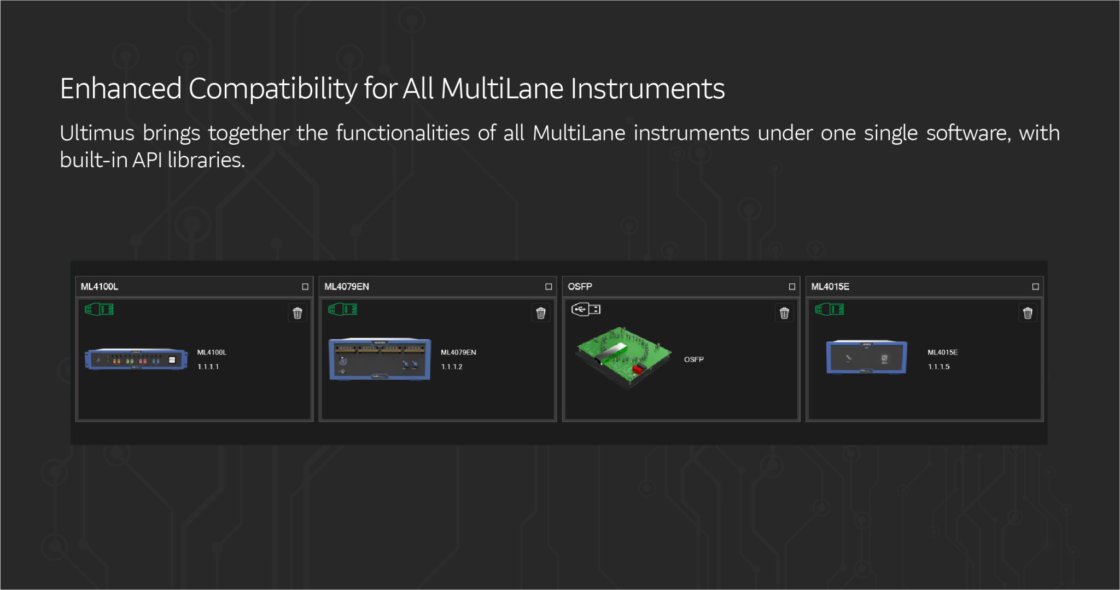Image resolution: width=1120 pixels, height=590 pixels.
Task: Click the ML4079EN label beside device image
Action: pos(458,352)
